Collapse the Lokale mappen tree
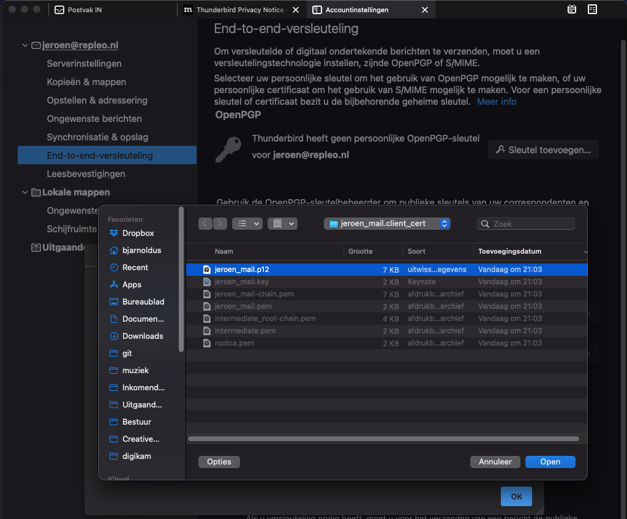The height and width of the screenshot is (519, 627). pos(24,192)
